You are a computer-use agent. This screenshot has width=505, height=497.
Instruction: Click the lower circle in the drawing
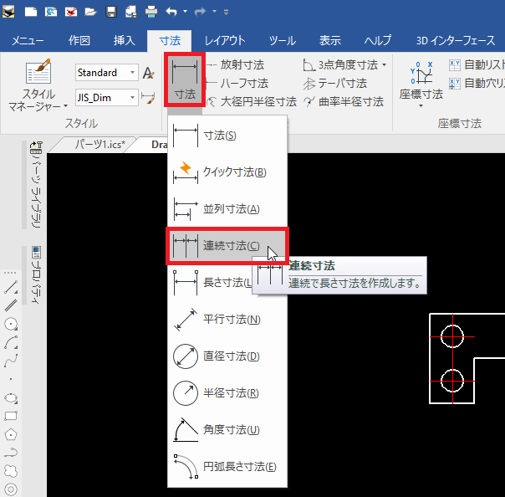[452, 381]
